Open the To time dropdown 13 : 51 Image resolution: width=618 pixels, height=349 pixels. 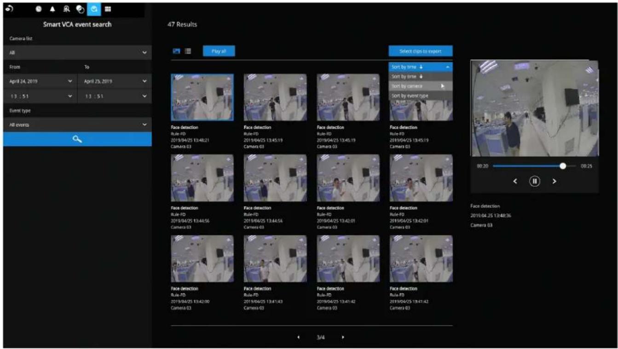115,96
